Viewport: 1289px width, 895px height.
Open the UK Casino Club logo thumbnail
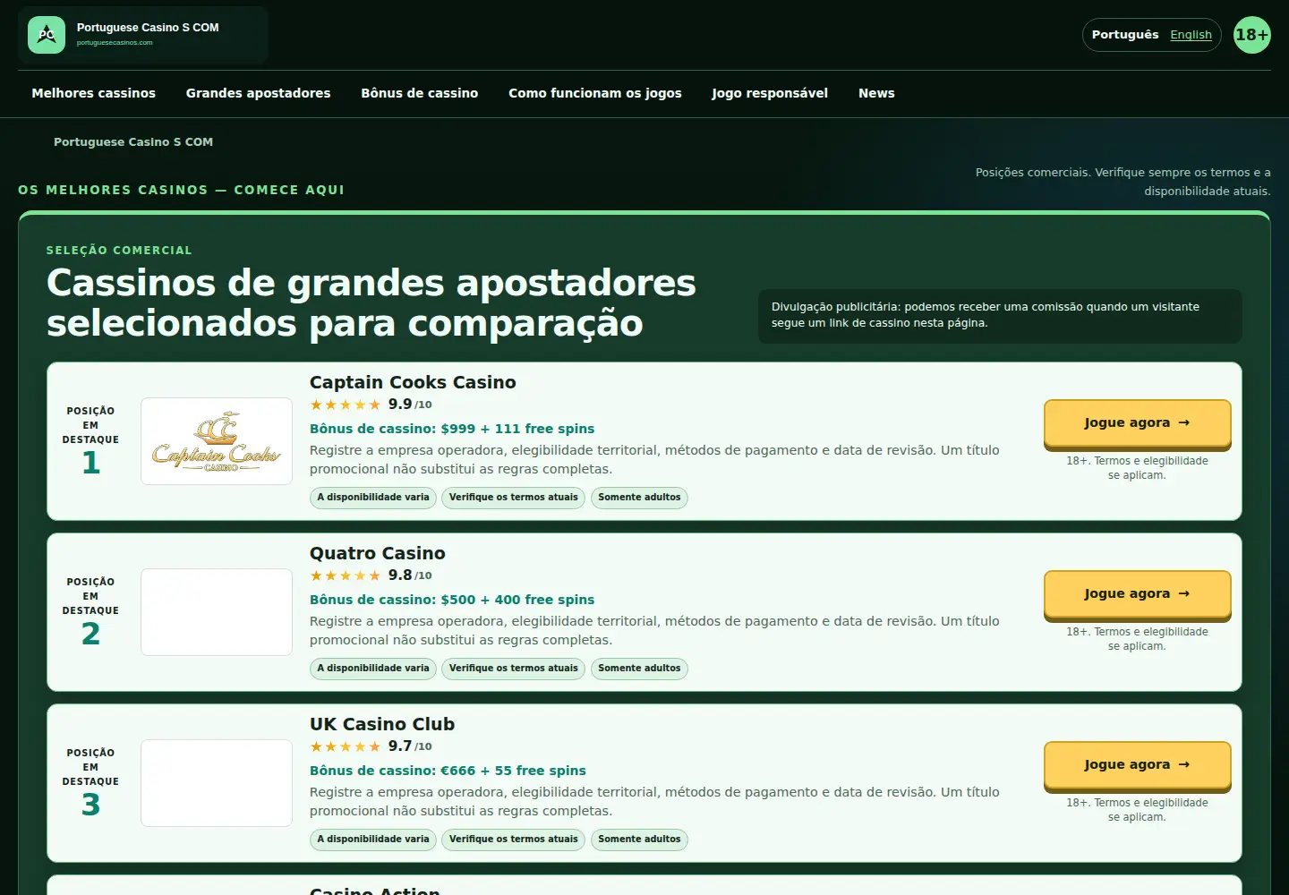[x=217, y=783]
